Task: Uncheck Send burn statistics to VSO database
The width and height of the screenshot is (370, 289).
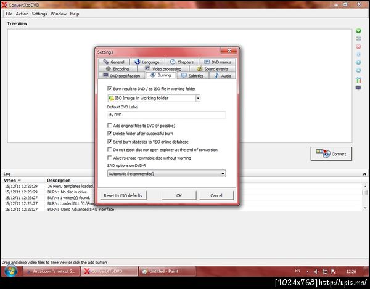Action: click(110, 142)
